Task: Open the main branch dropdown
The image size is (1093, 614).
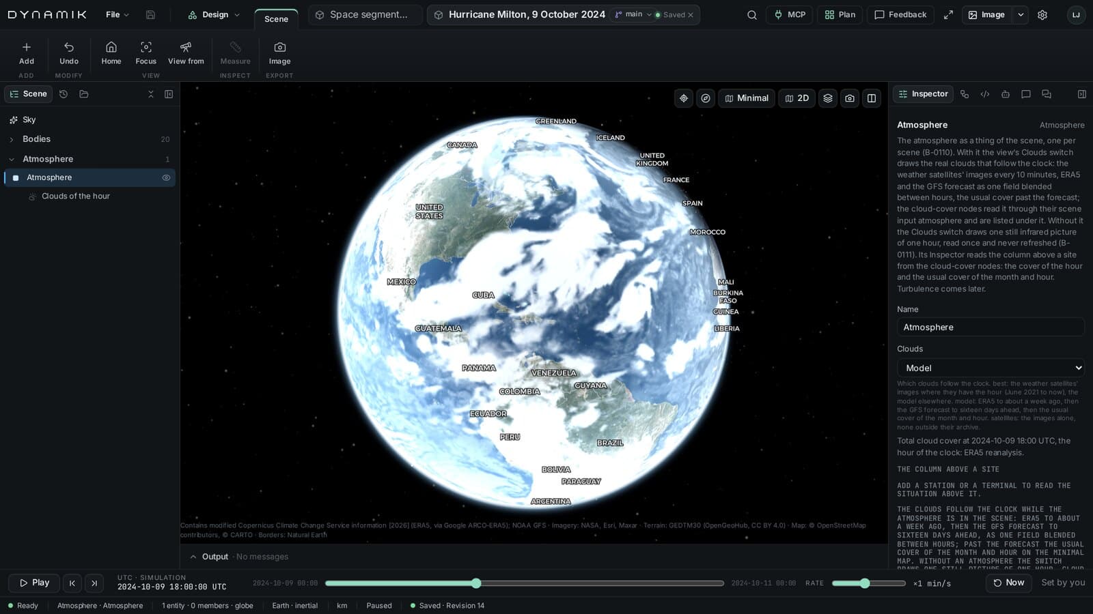Action: tap(633, 14)
